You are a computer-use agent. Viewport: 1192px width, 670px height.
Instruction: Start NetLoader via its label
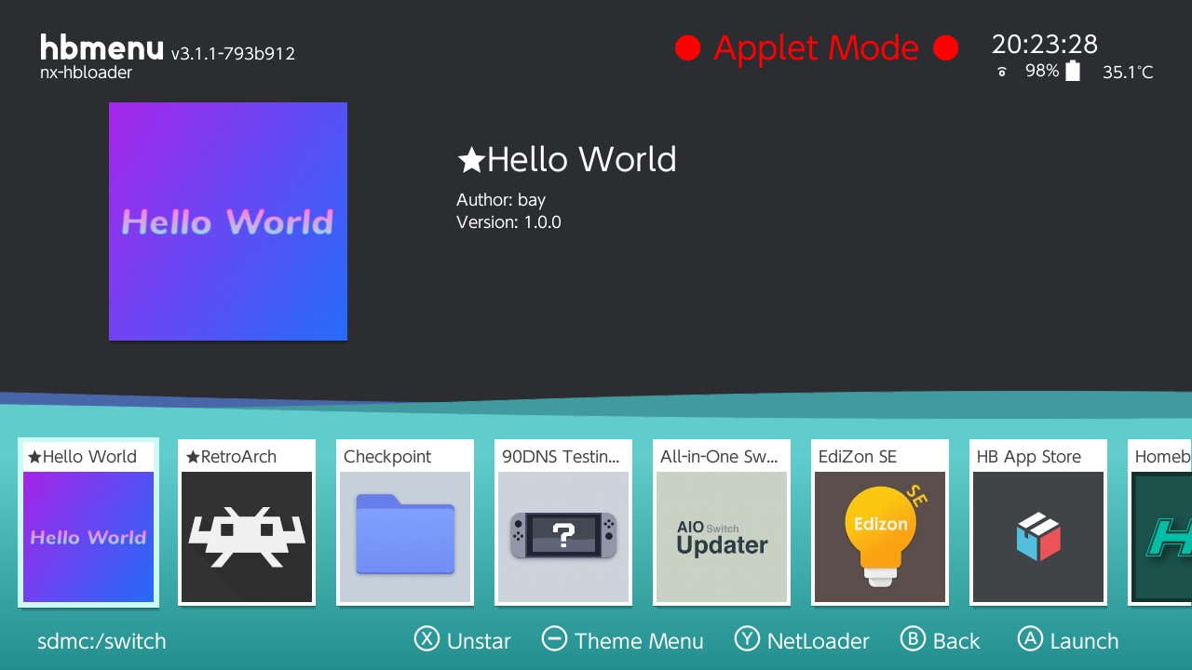(x=819, y=641)
